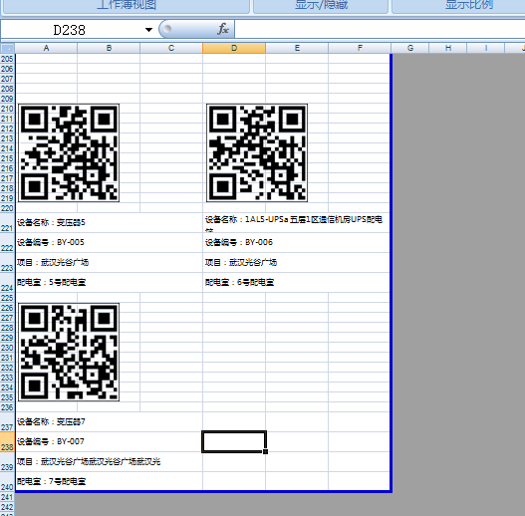Screen dimensions: 525x516
Task: Select column B header
Action: (x=109, y=48)
